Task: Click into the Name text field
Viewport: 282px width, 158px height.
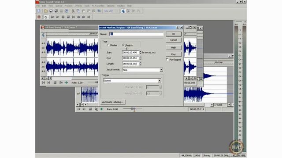Action: (x=136, y=34)
